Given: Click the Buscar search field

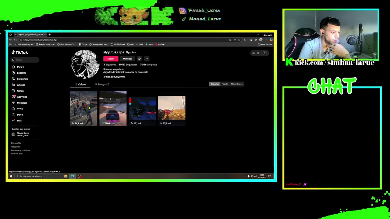Looking at the screenshot, I should [25, 60].
